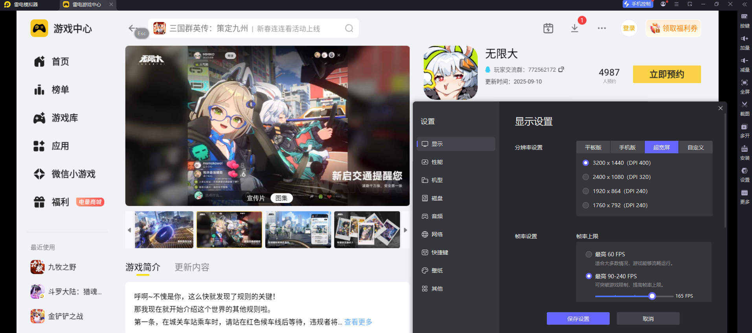Click the 按键 keymapping sidebar icon

point(745,20)
